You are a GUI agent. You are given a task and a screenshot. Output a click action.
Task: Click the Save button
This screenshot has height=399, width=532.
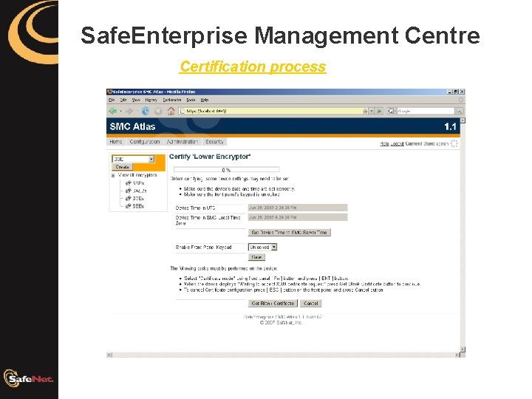[256, 257]
